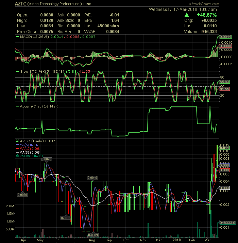The image size is (238, 243).
Task: Click the 0.0015 price annotation near July
Action: [66, 218]
